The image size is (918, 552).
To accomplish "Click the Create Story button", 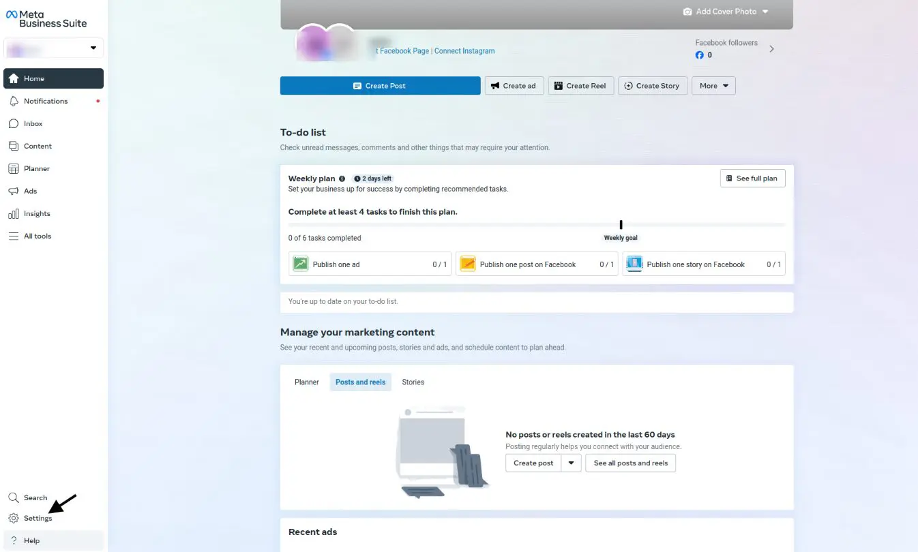I will click(653, 86).
